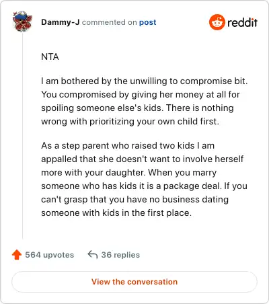Click the line "someone with kids in the first place"

(116, 213)
